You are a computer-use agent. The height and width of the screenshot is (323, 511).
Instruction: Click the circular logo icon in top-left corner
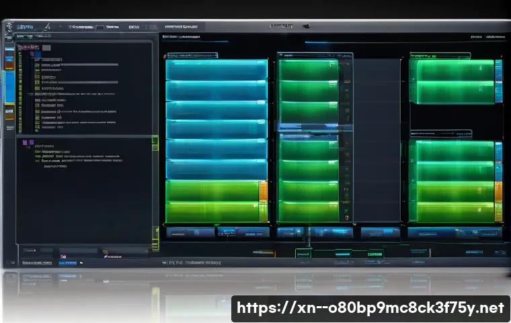[9, 27]
